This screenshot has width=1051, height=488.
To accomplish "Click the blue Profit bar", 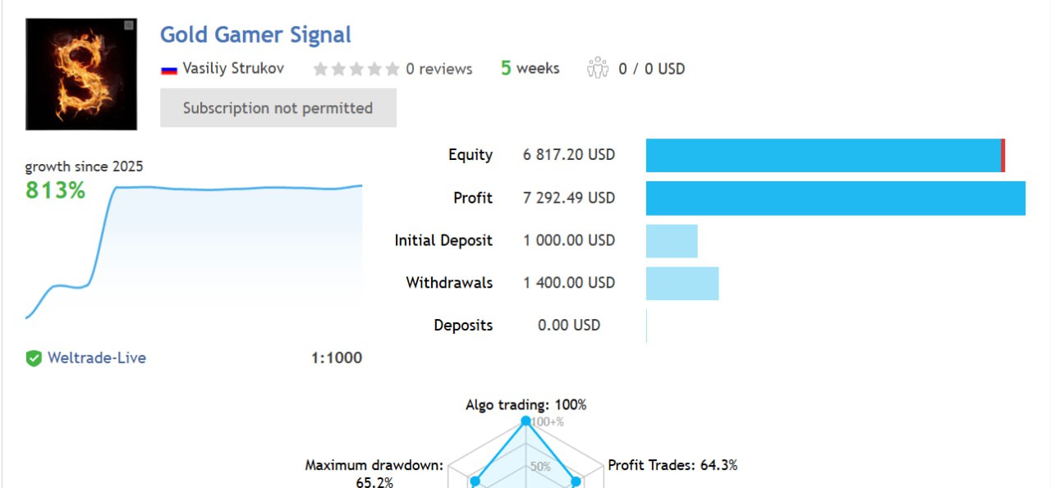I will point(835,198).
